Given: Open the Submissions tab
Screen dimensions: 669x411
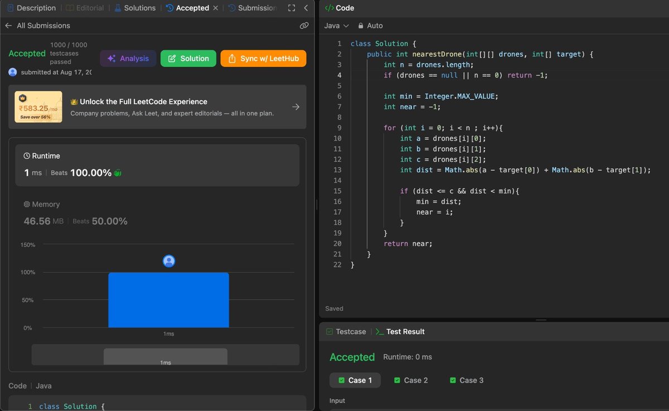Looking at the screenshot, I should [x=252, y=8].
